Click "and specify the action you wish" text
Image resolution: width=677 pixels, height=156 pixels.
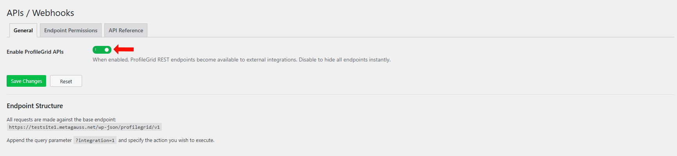click(x=166, y=140)
